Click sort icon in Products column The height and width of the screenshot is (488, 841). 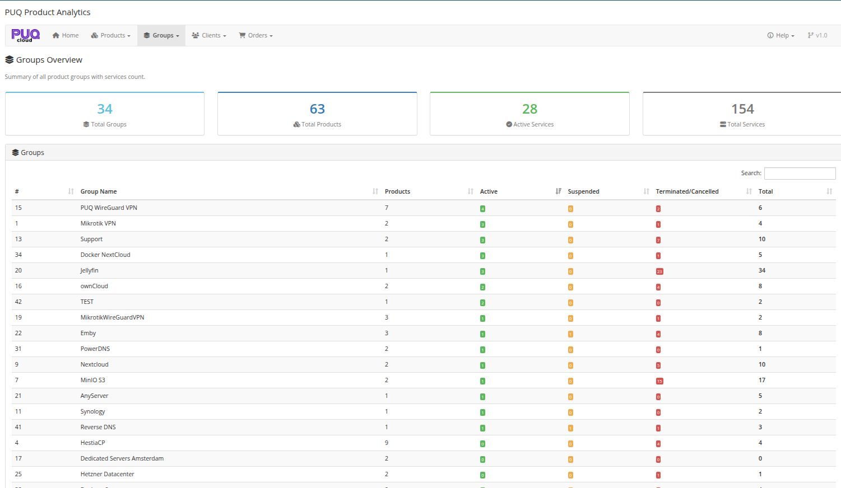coord(470,191)
